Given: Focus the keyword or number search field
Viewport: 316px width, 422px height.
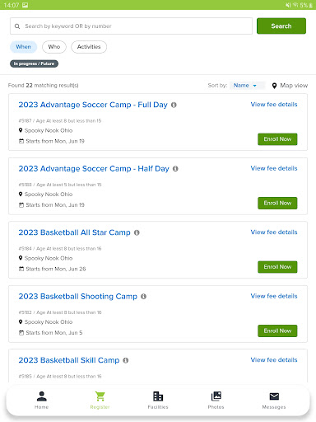Looking at the screenshot, I should tap(131, 26).
